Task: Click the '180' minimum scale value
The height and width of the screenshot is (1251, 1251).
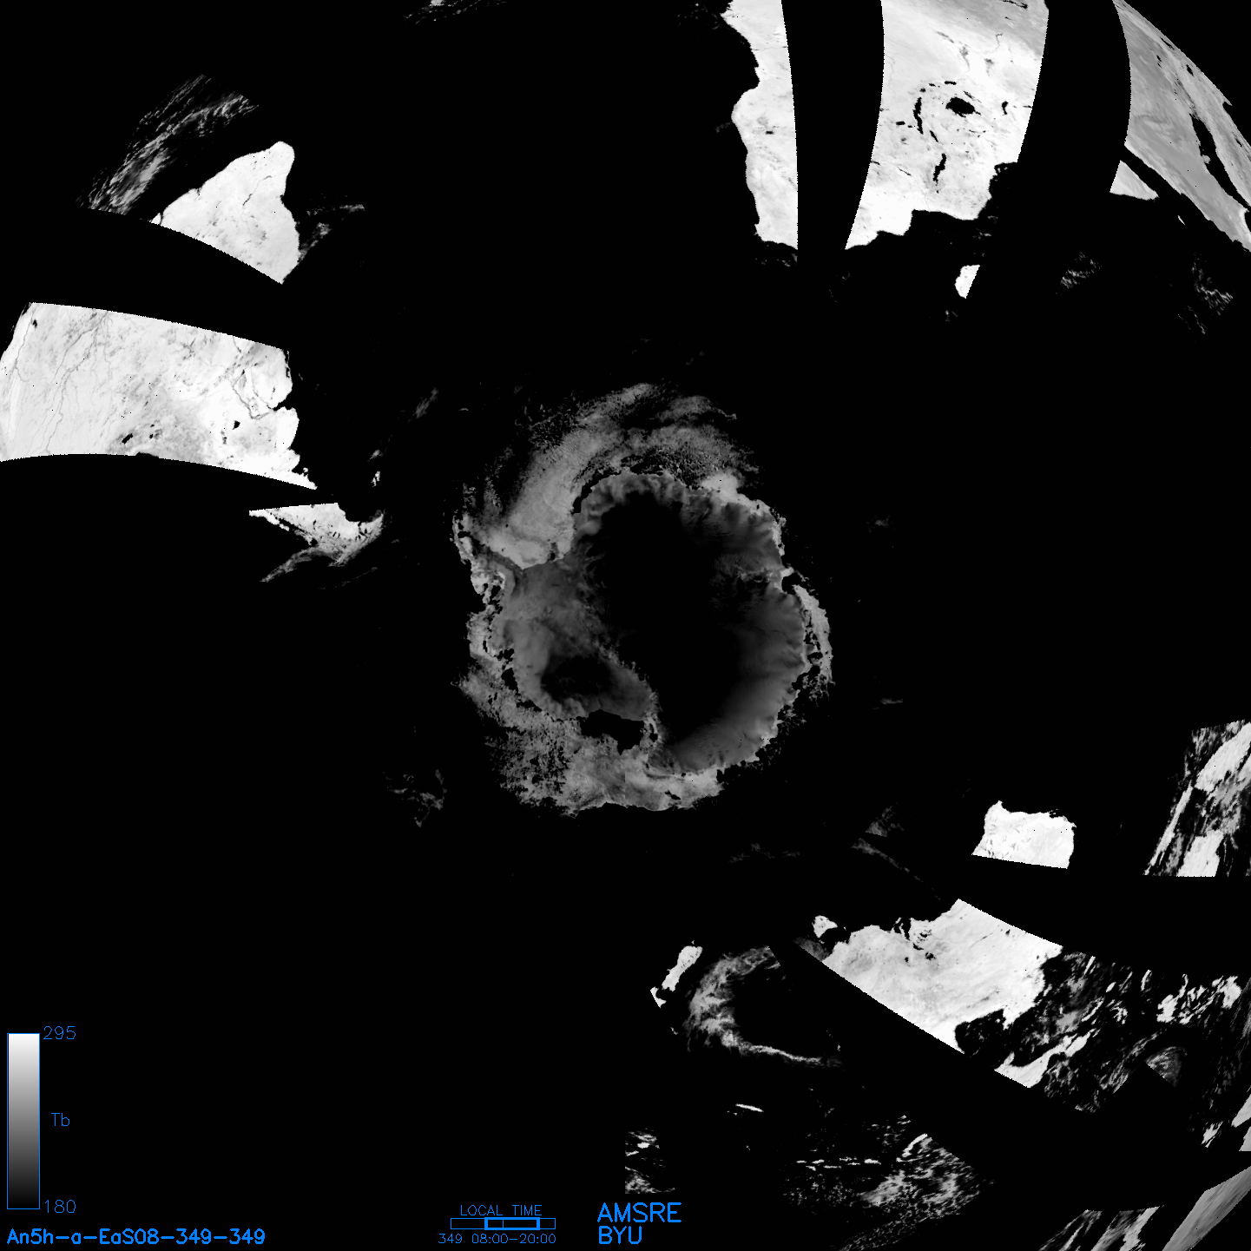Action: click(x=59, y=1207)
